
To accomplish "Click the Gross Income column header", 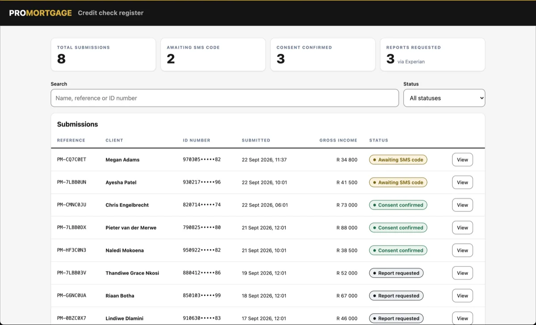I will point(338,140).
